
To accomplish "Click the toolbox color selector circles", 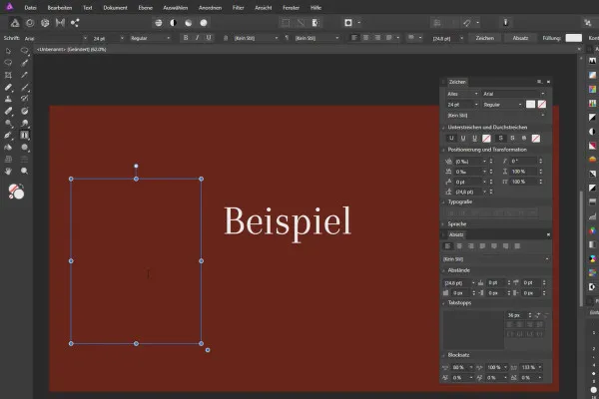I will click(16, 192).
